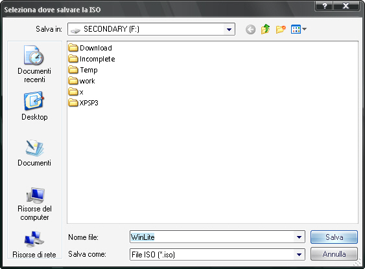The image size is (365, 269).
Task: Select the XPSP3 folder
Action: click(84, 103)
